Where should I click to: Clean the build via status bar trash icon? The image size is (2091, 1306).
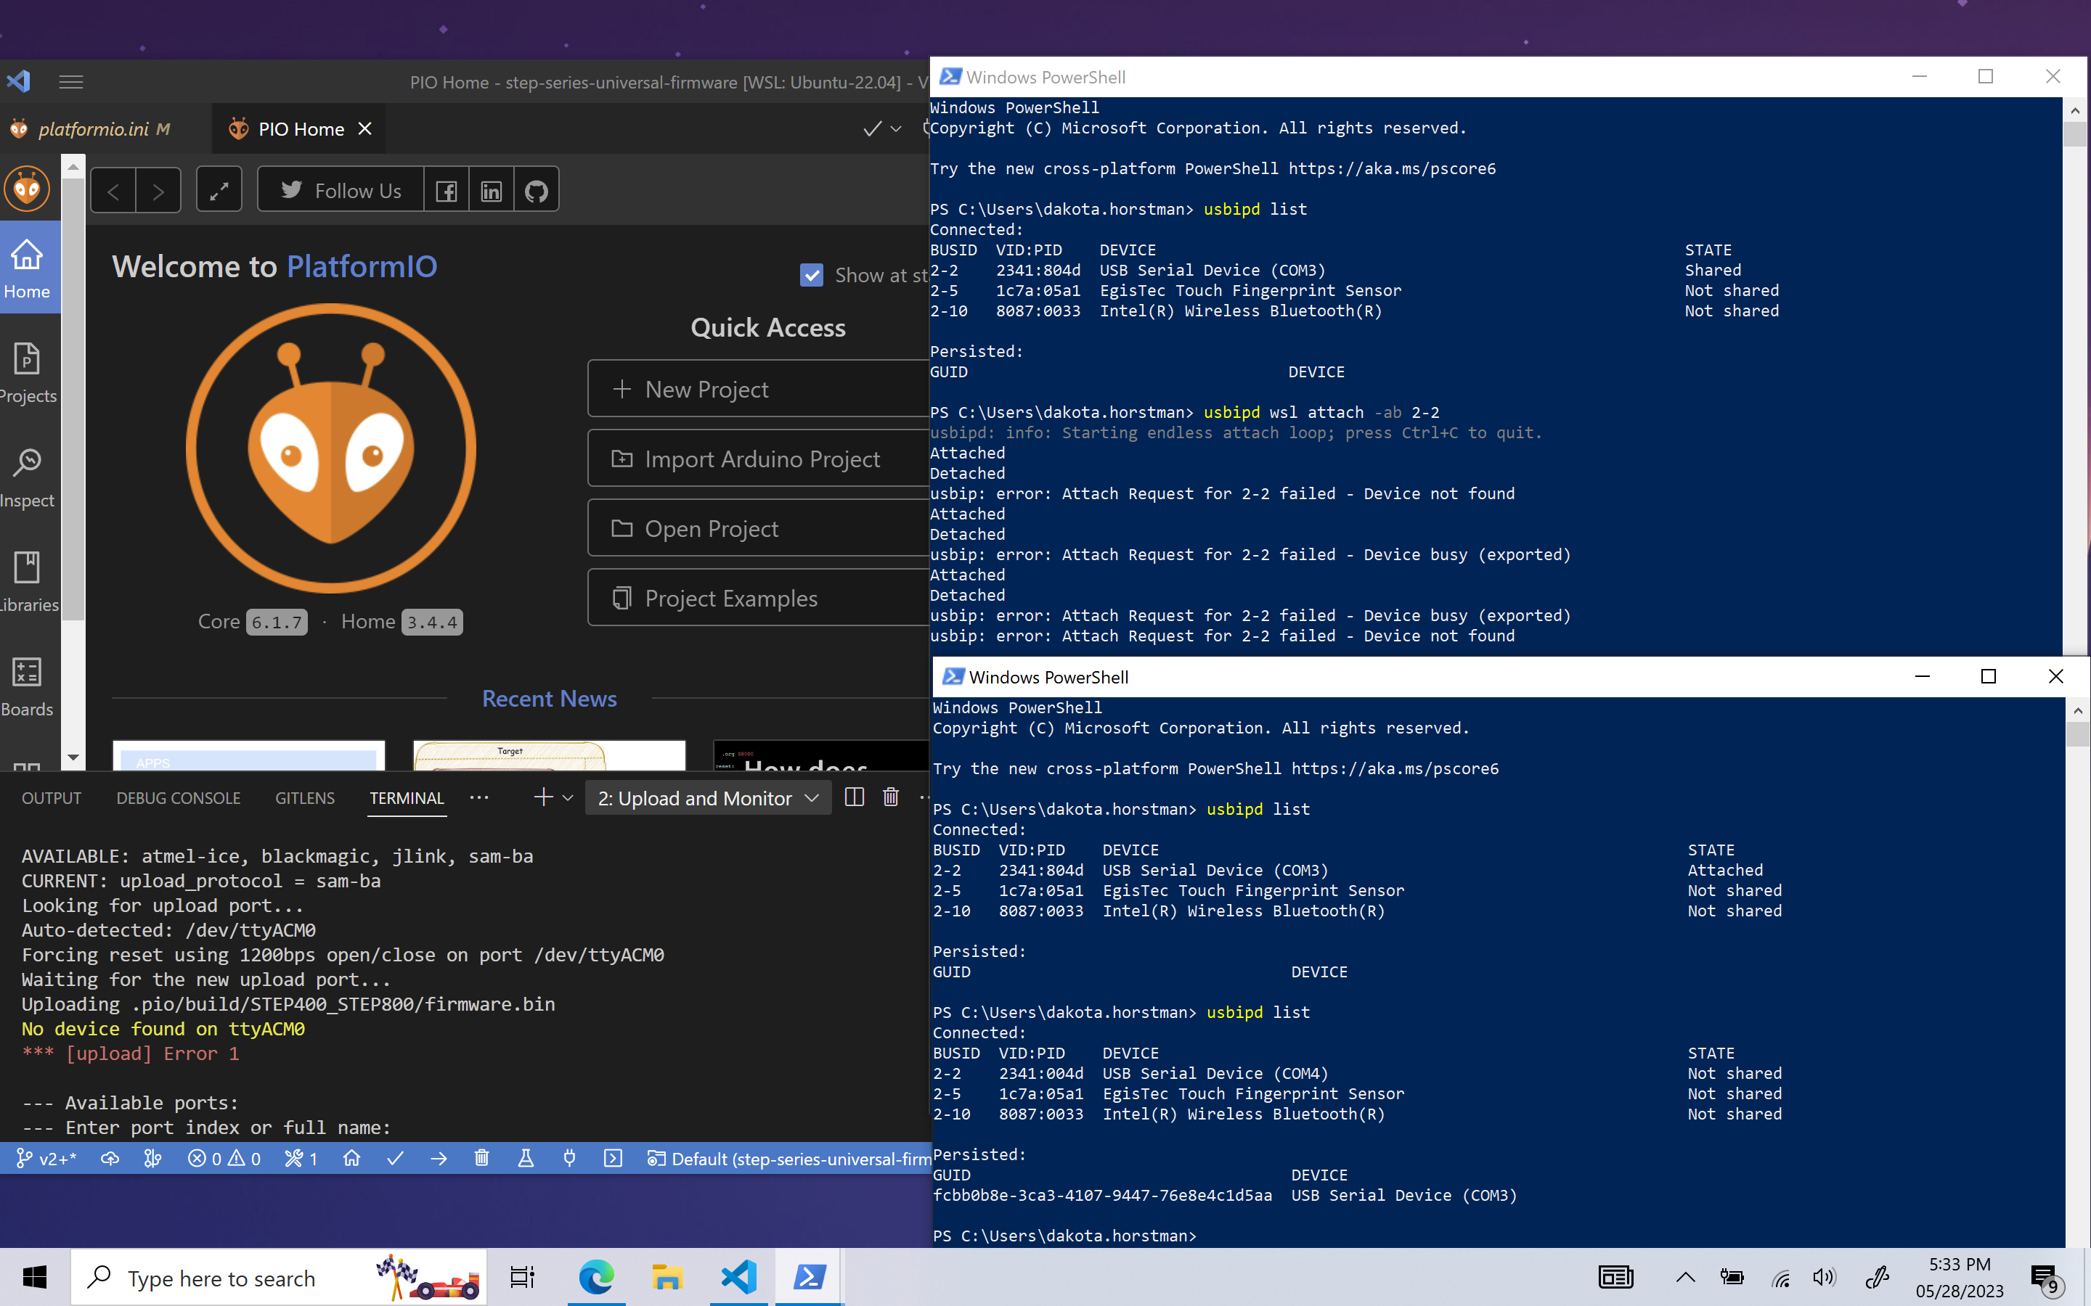[482, 1158]
